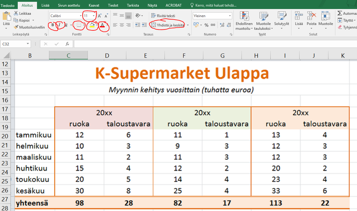
Task: Apply percent style format
Action: 206,25
